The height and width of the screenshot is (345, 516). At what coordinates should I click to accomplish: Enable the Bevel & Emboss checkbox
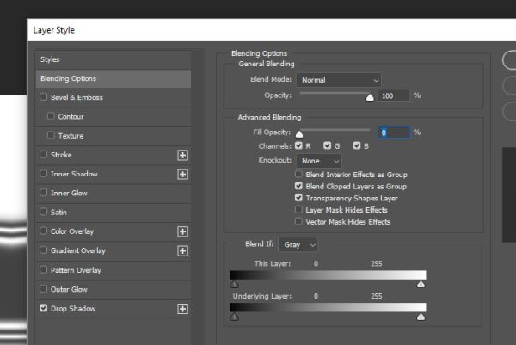[x=44, y=96]
